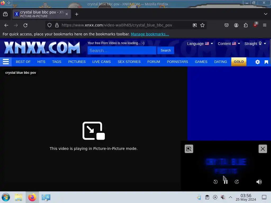Close the Picture-in-Picture window
This screenshot has width=271, height=203.
pos(263,149)
